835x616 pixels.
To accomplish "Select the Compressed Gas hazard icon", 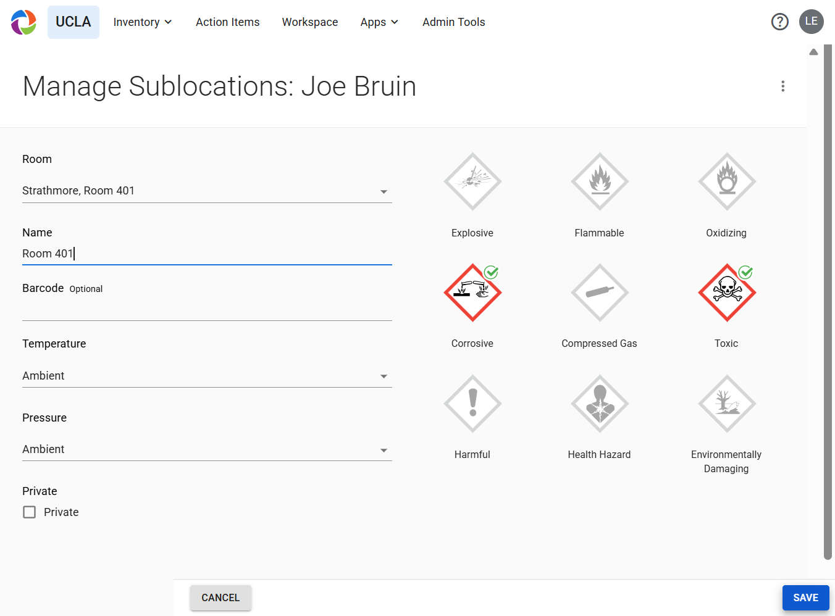I will (x=600, y=293).
